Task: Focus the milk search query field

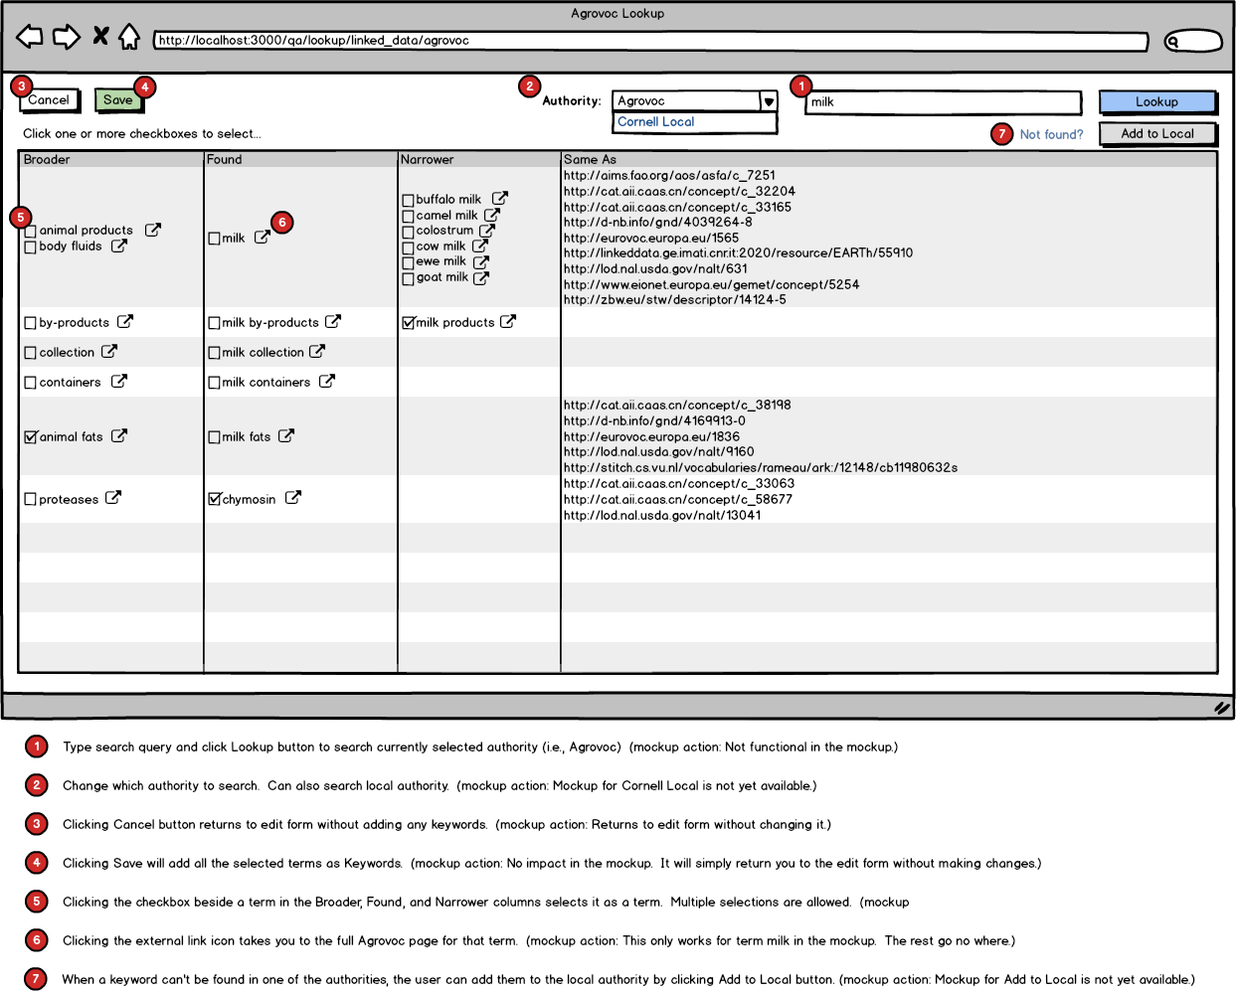Action: tap(943, 101)
